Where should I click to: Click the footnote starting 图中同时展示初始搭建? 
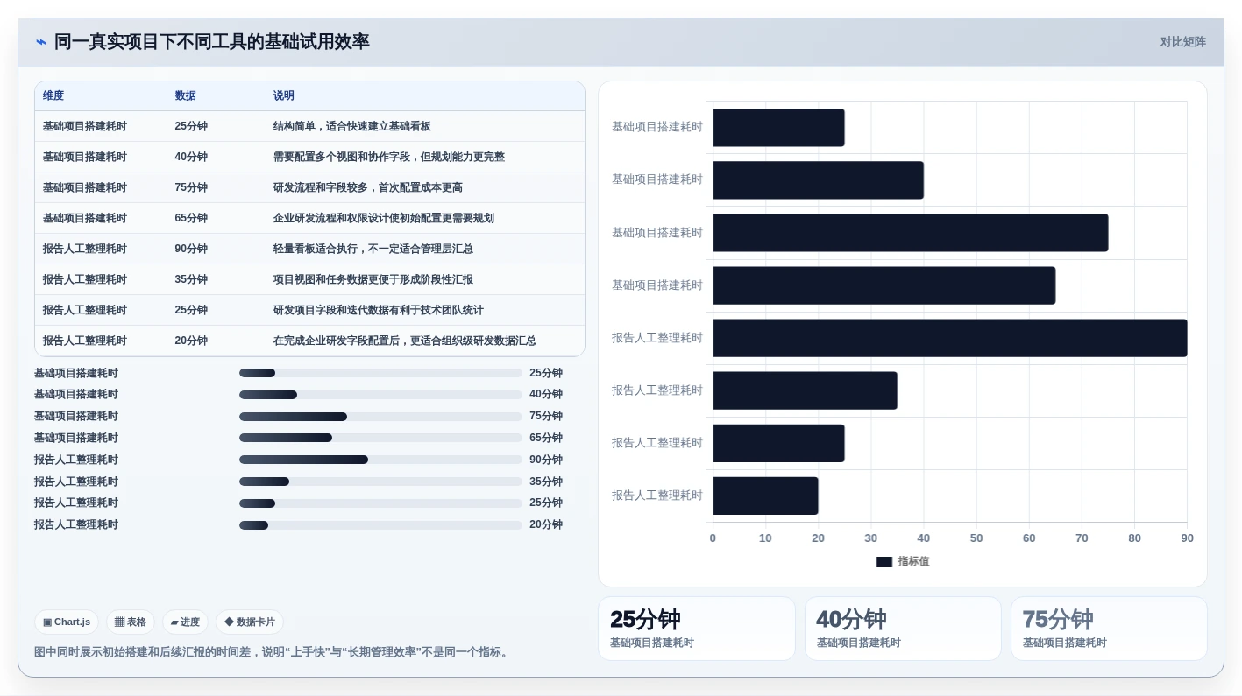[273, 652]
